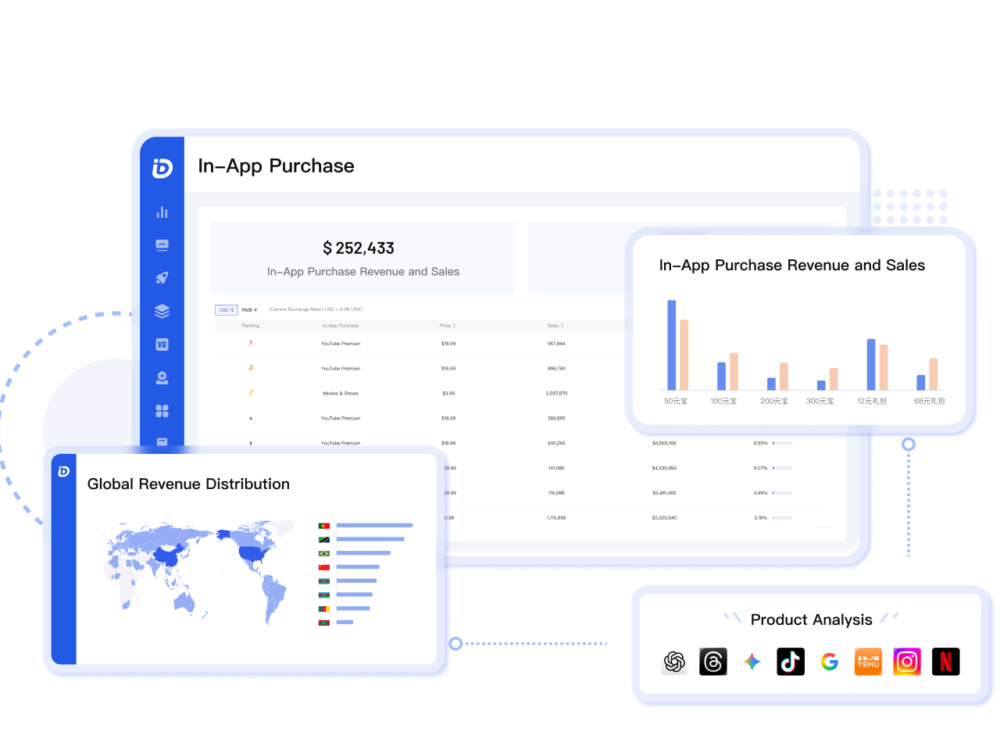The image size is (1000, 750).
Task: Open the TikTok app icon
Action: tap(790, 662)
